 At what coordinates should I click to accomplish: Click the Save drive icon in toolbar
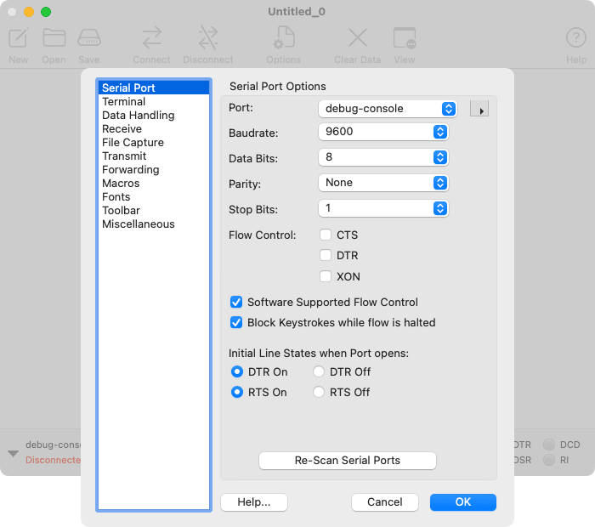coord(89,38)
